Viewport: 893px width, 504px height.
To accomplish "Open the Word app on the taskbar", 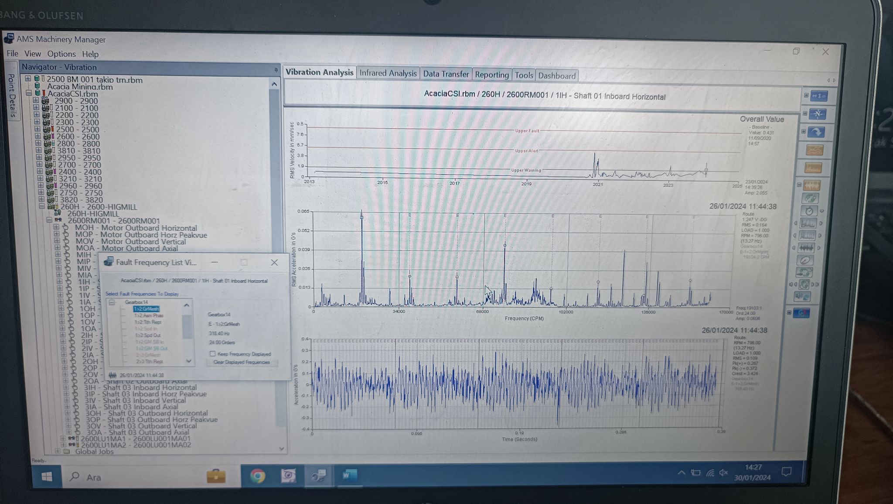I will coord(349,475).
